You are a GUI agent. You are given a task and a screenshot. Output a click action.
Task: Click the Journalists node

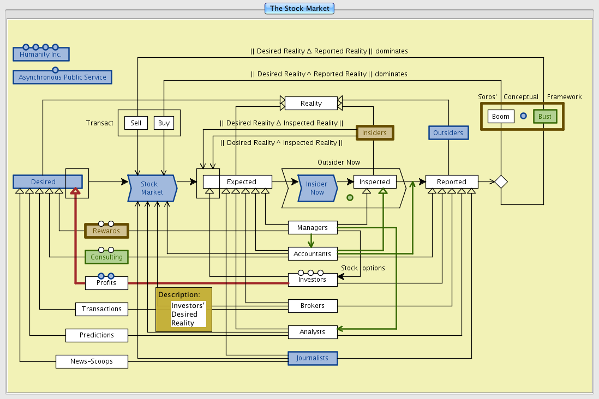click(x=313, y=358)
